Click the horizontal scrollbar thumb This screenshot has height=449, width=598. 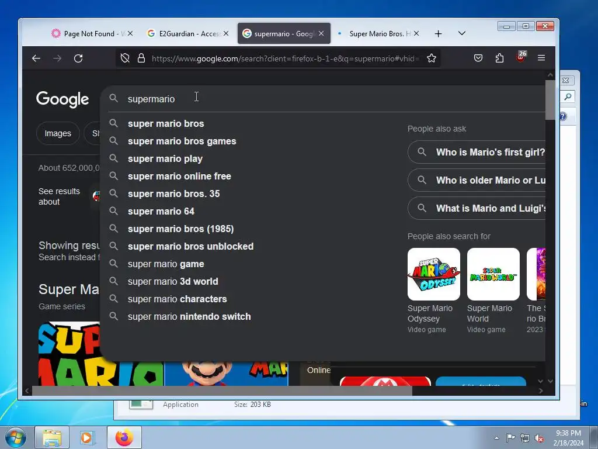(222, 391)
